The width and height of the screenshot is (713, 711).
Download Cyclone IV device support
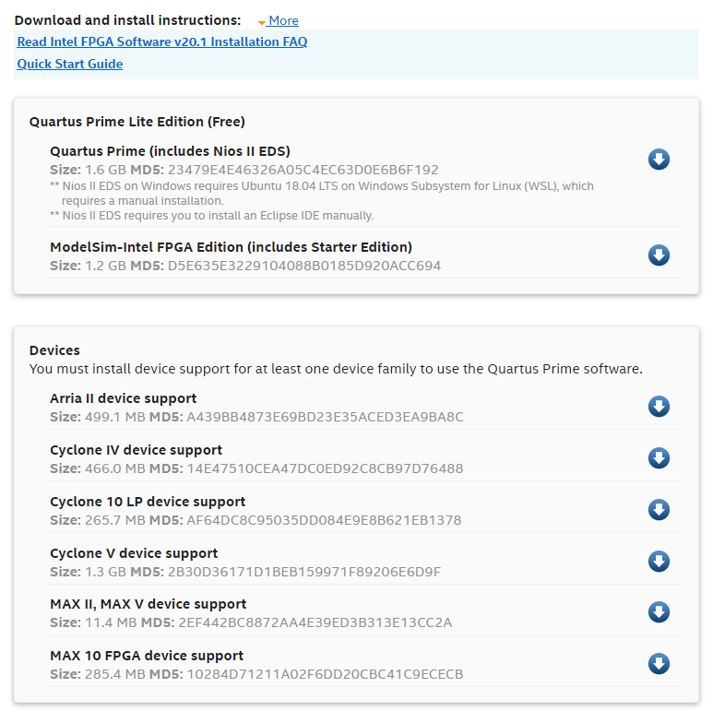tap(659, 457)
